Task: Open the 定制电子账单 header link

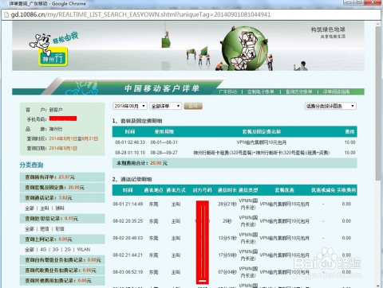Action: (261, 91)
